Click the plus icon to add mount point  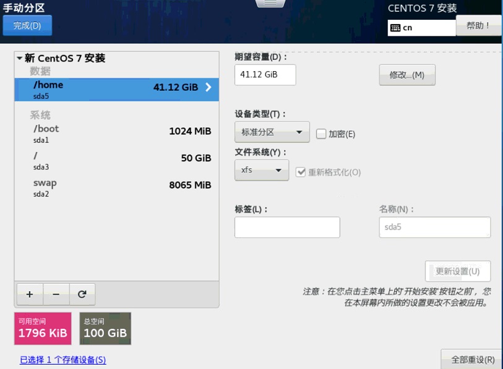(x=30, y=294)
